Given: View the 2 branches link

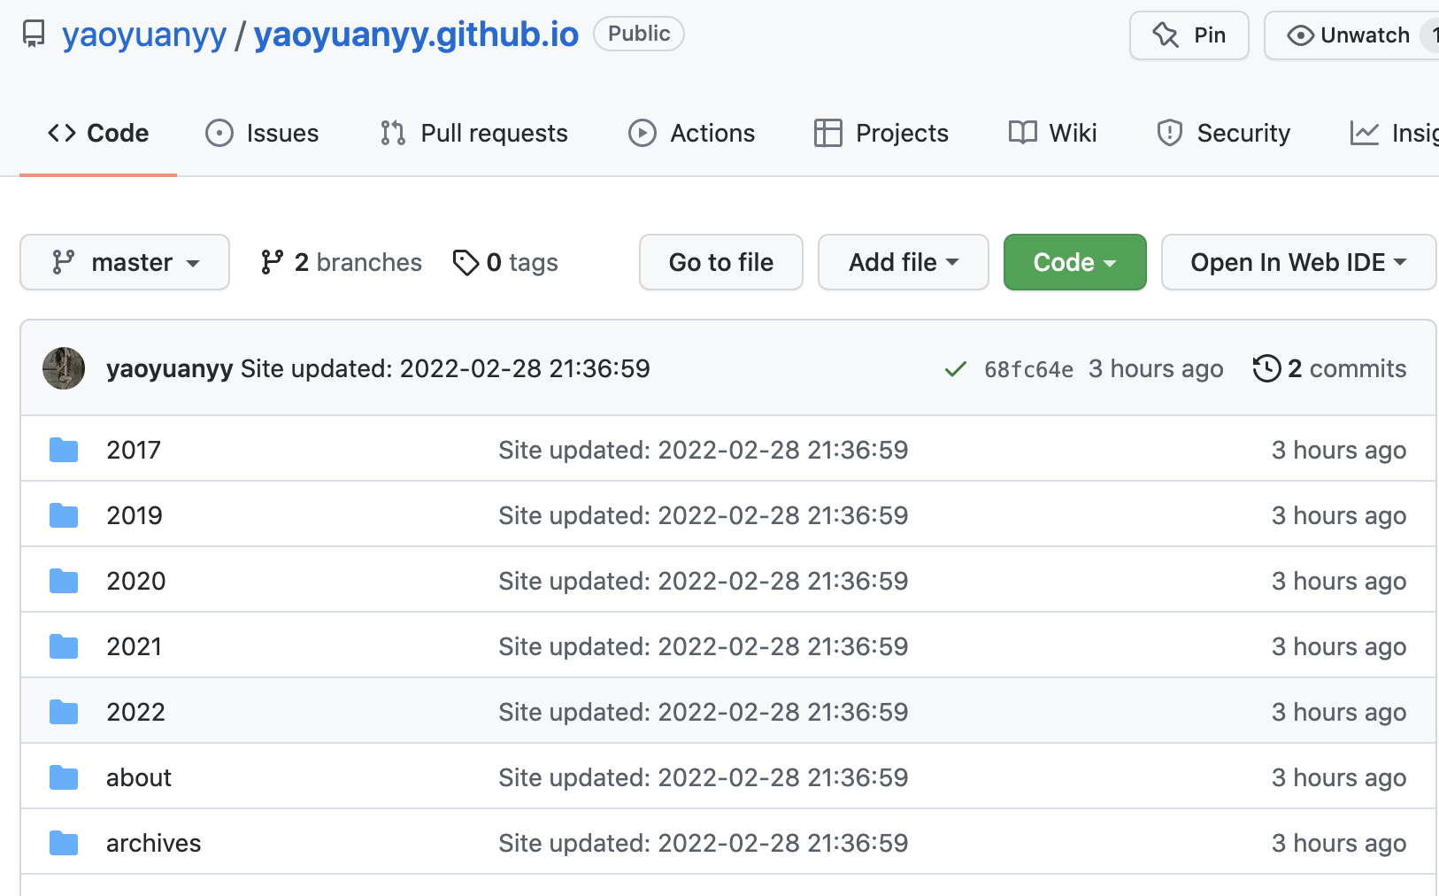Looking at the screenshot, I should tap(341, 262).
